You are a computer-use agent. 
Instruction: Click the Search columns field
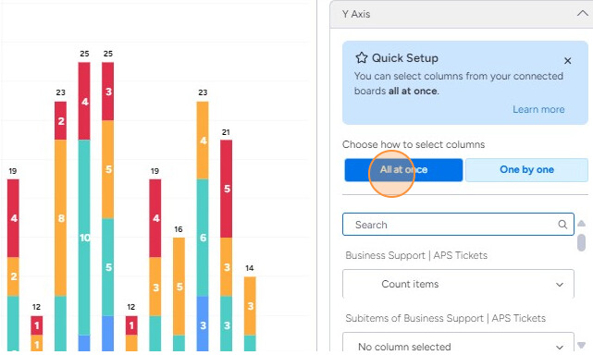pyautogui.click(x=458, y=225)
